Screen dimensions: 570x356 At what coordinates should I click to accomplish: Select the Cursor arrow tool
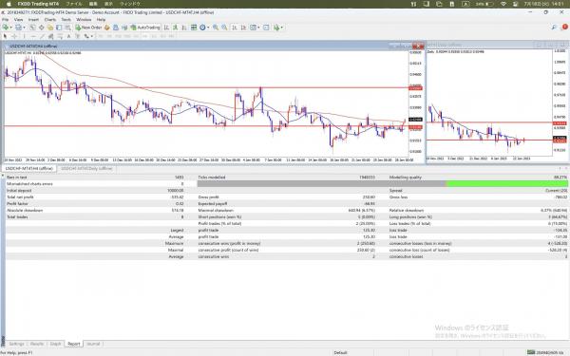coord(5,36)
